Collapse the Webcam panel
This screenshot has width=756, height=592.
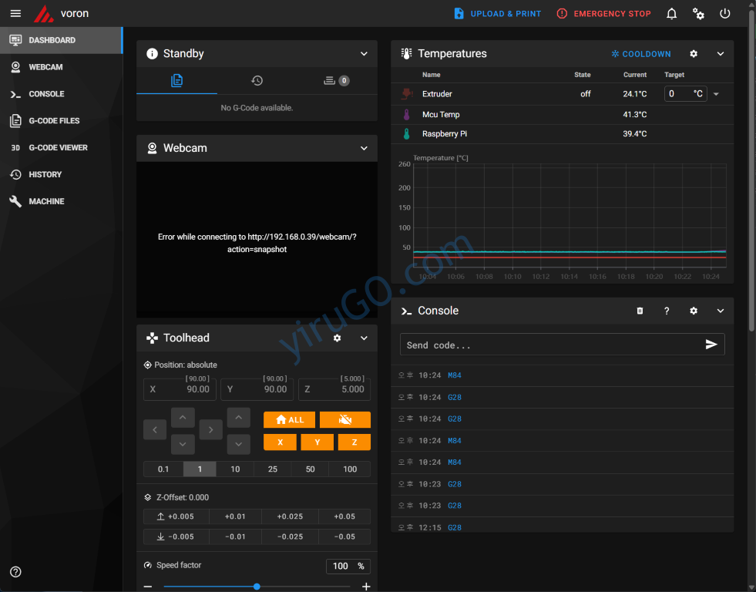pyautogui.click(x=364, y=148)
